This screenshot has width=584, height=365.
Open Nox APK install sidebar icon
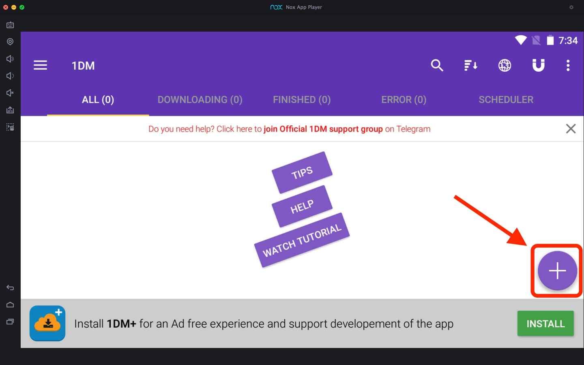coord(10,110)
